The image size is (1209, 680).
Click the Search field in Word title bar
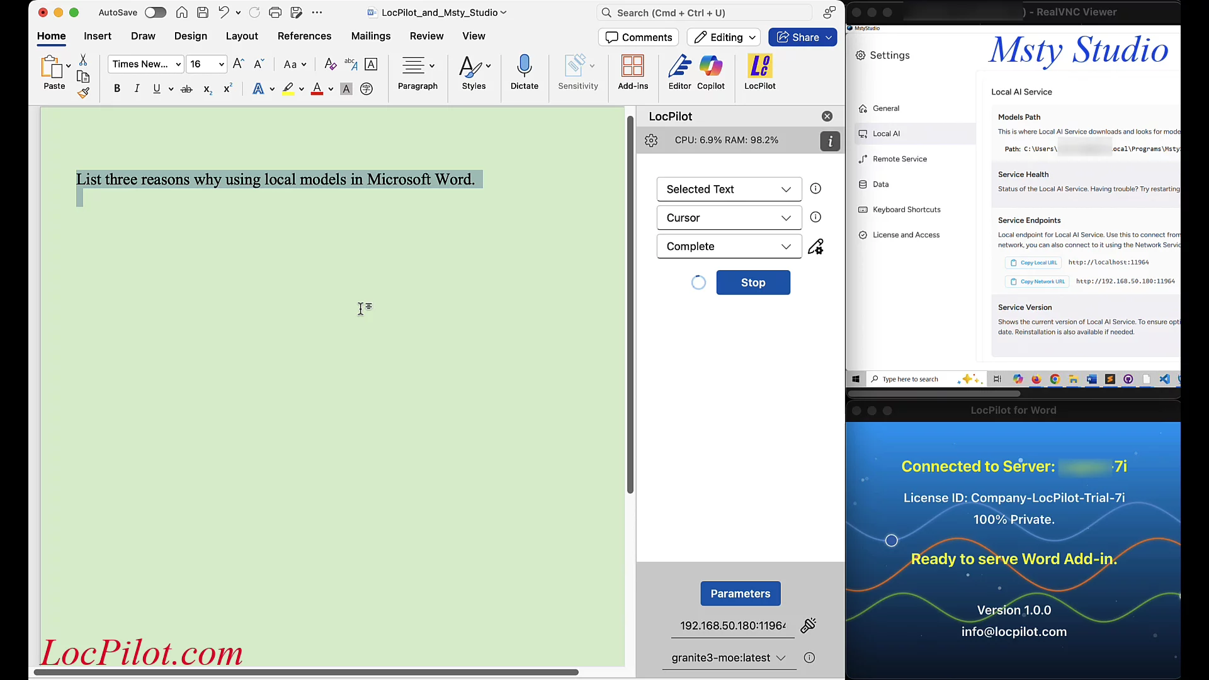pyautogui.click(x=704, y=13)
